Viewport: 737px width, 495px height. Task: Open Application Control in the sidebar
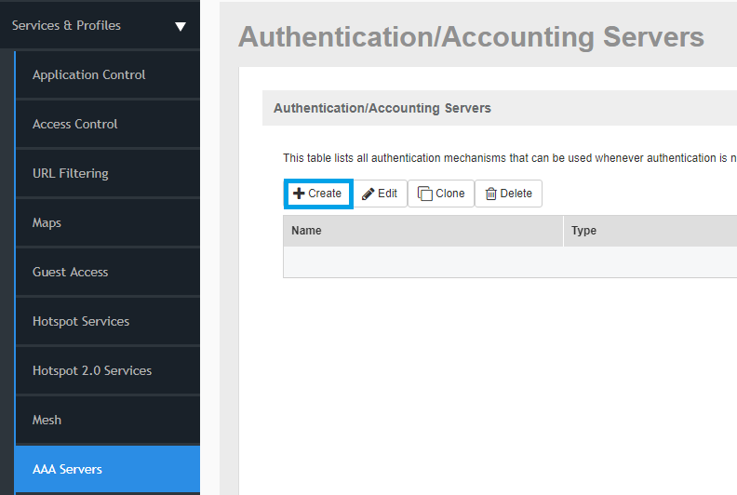click(89, 75)
